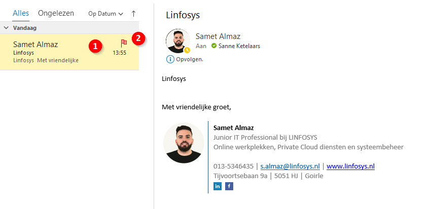Click the red annotation badge numbered 2
The width and height of the screenshot is (430, 209).
[138, 38]
